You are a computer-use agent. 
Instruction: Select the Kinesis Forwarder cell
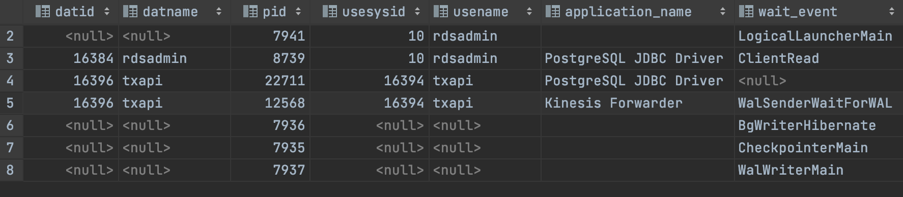[x=637, y=103]
